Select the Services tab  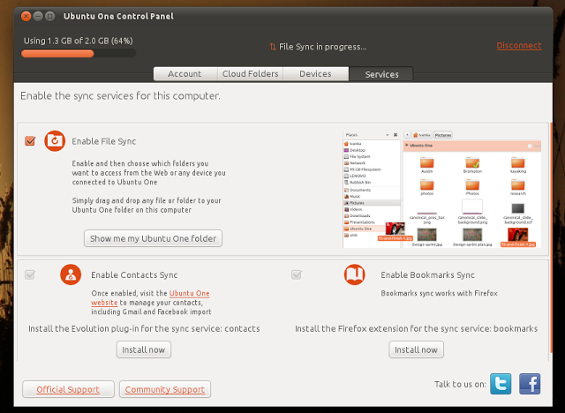click(x=381, y=74)
